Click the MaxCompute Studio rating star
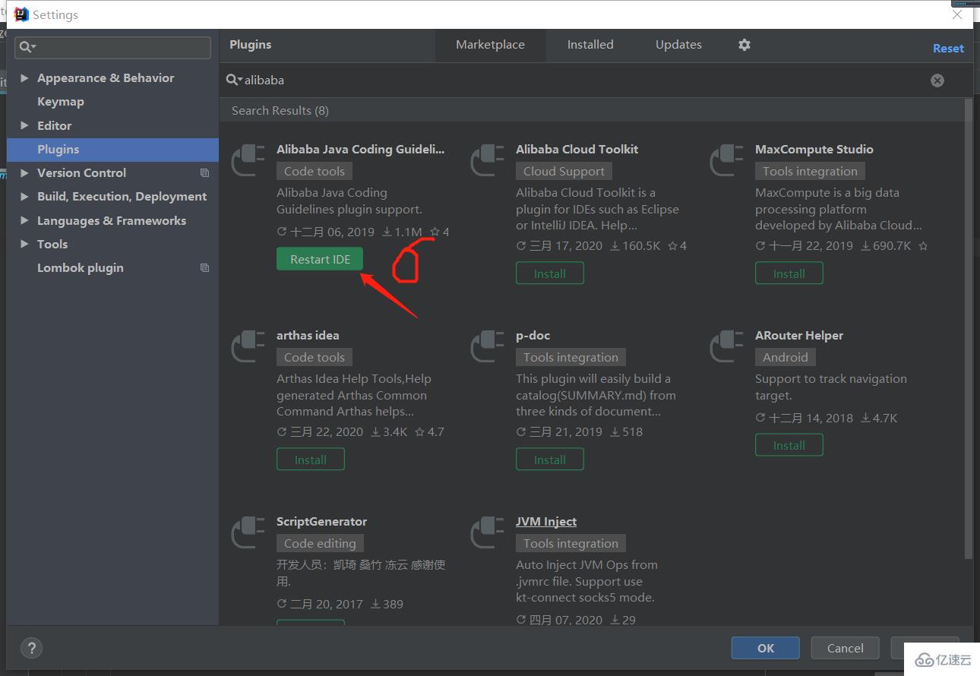Viewport: 980px width, 676px height. coord(923,246)
